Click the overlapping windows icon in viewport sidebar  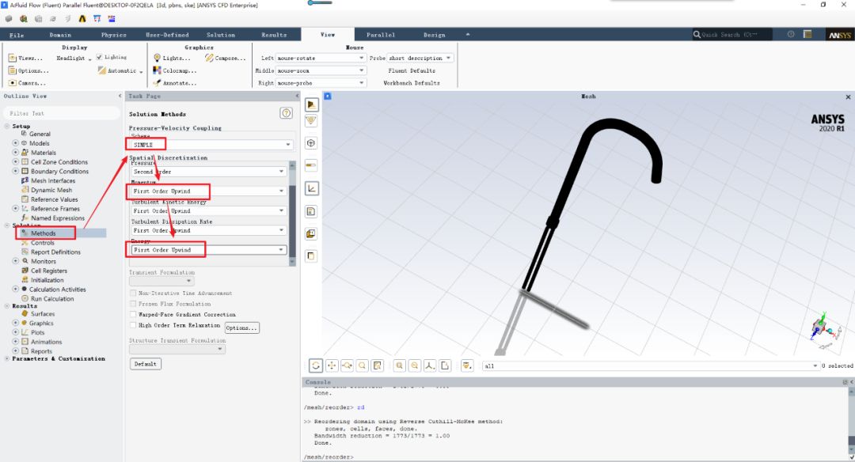point(311,233)
